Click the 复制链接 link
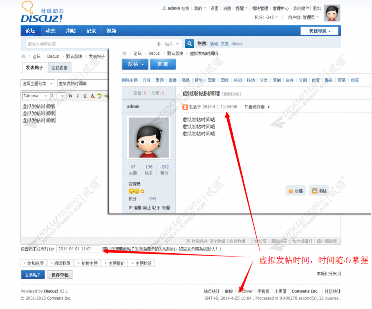 [x=231, y=94]
